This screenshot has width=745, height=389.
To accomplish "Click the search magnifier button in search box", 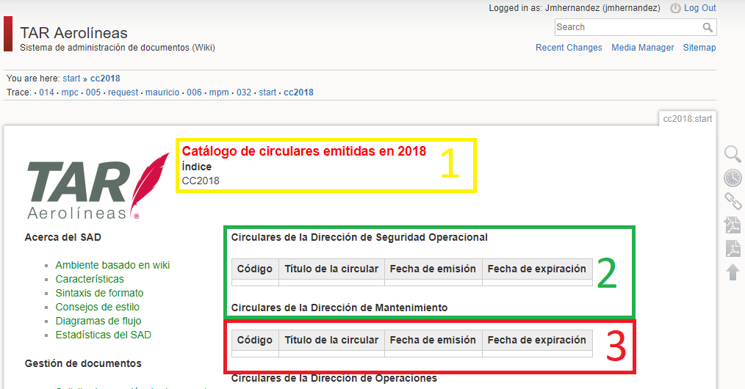I will 708,27.
